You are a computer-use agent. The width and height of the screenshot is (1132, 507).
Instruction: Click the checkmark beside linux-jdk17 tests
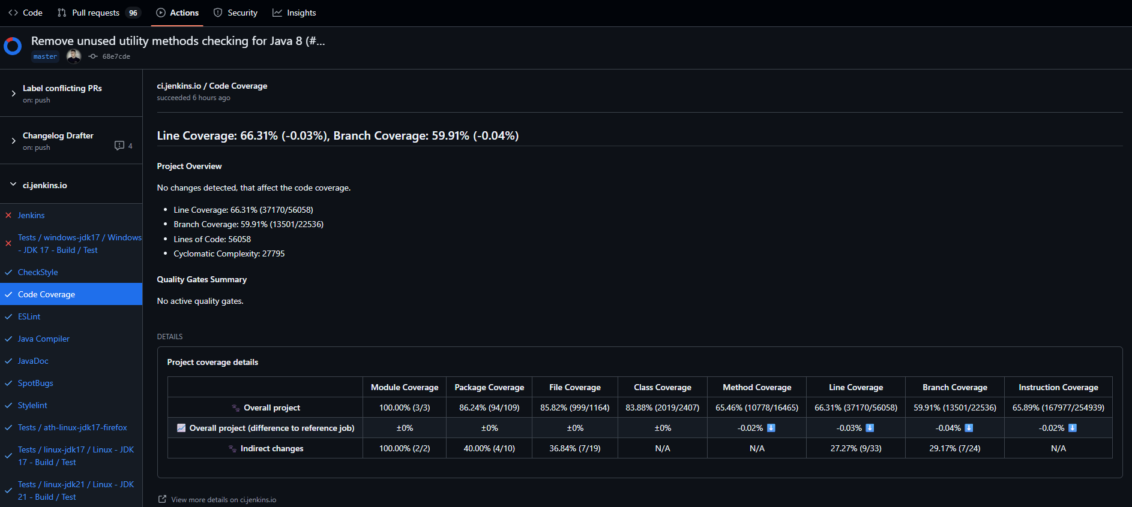[8, 455]
